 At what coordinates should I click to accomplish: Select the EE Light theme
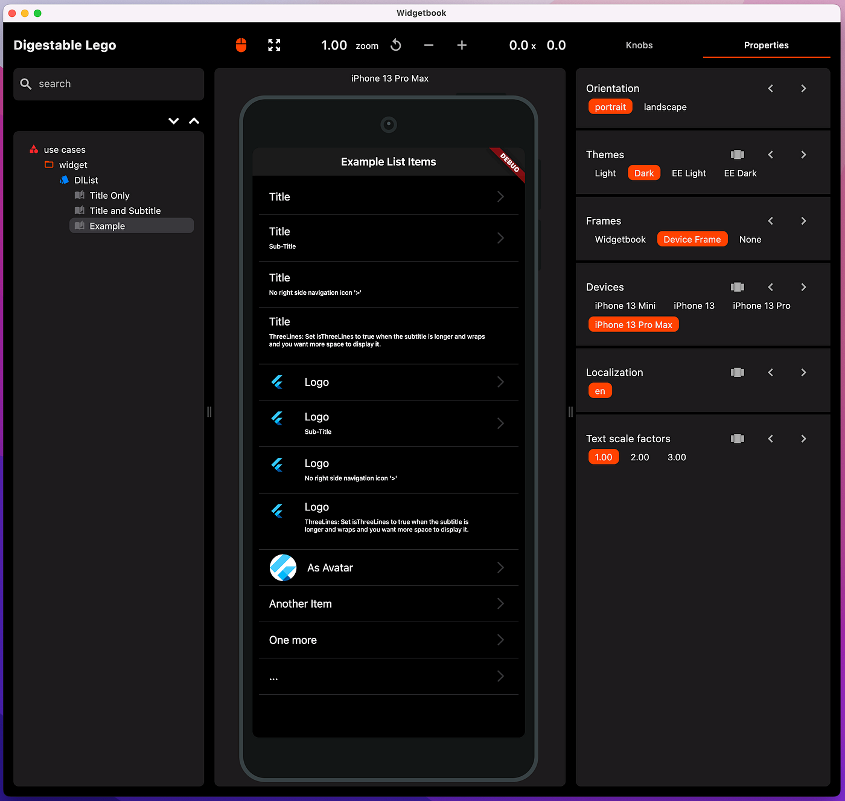click(x=689, y=173)
